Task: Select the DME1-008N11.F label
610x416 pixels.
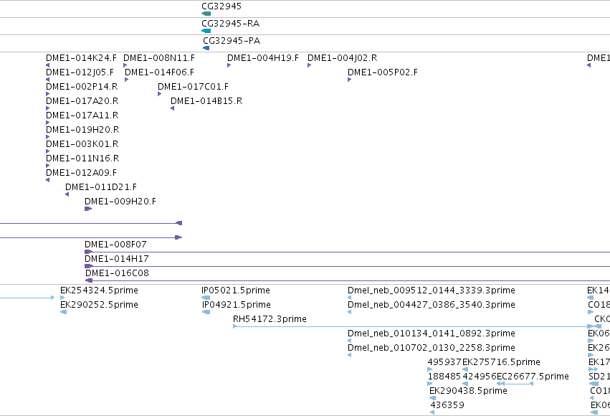Action: [x=159, y=58]
